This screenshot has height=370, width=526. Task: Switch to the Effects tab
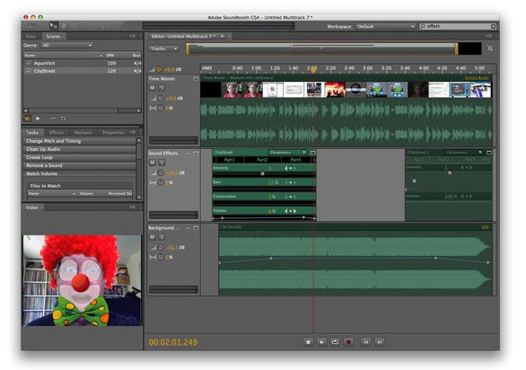tap(56, 133)
